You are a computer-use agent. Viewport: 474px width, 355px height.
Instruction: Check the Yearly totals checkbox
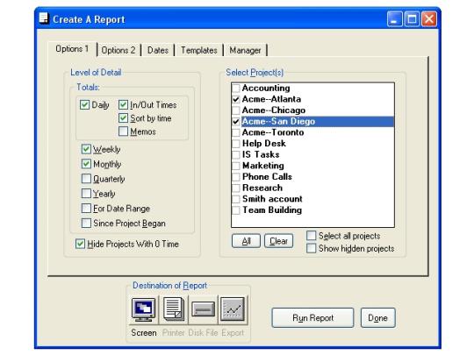point(86,194)
